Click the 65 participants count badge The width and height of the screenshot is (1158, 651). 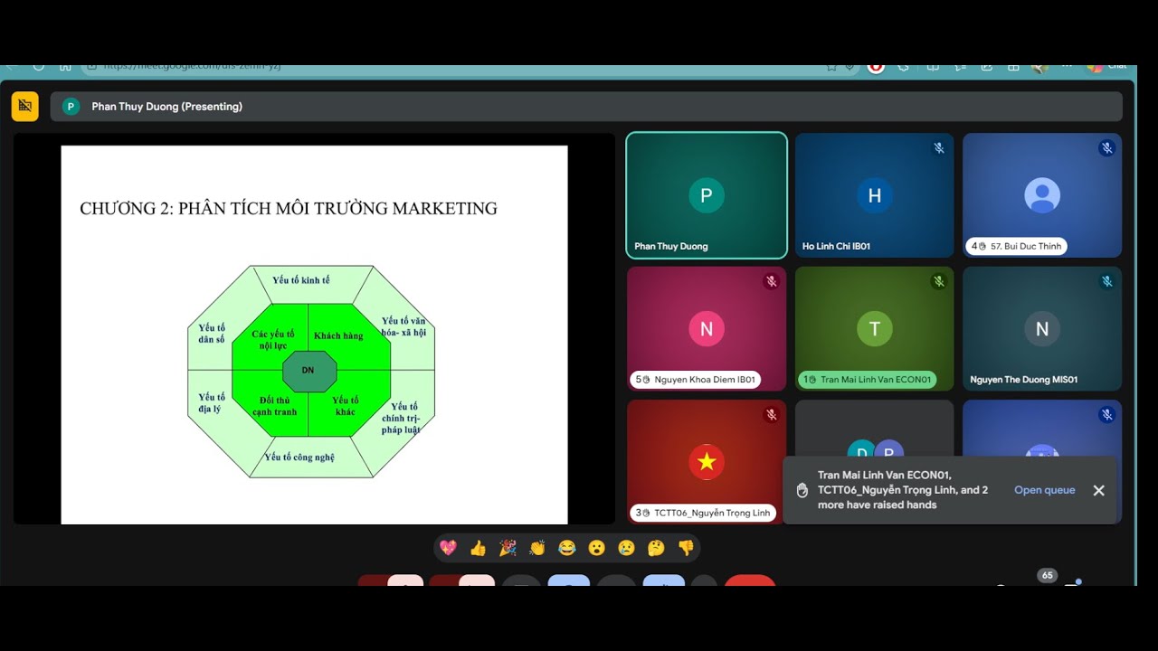click(1047, 576)
